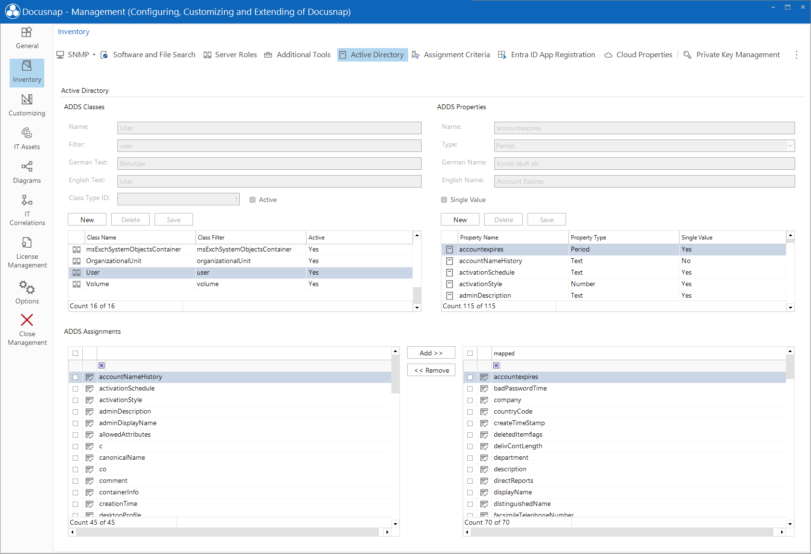
Task: Click the red Close Management icon
Action: tap(27, 320)
